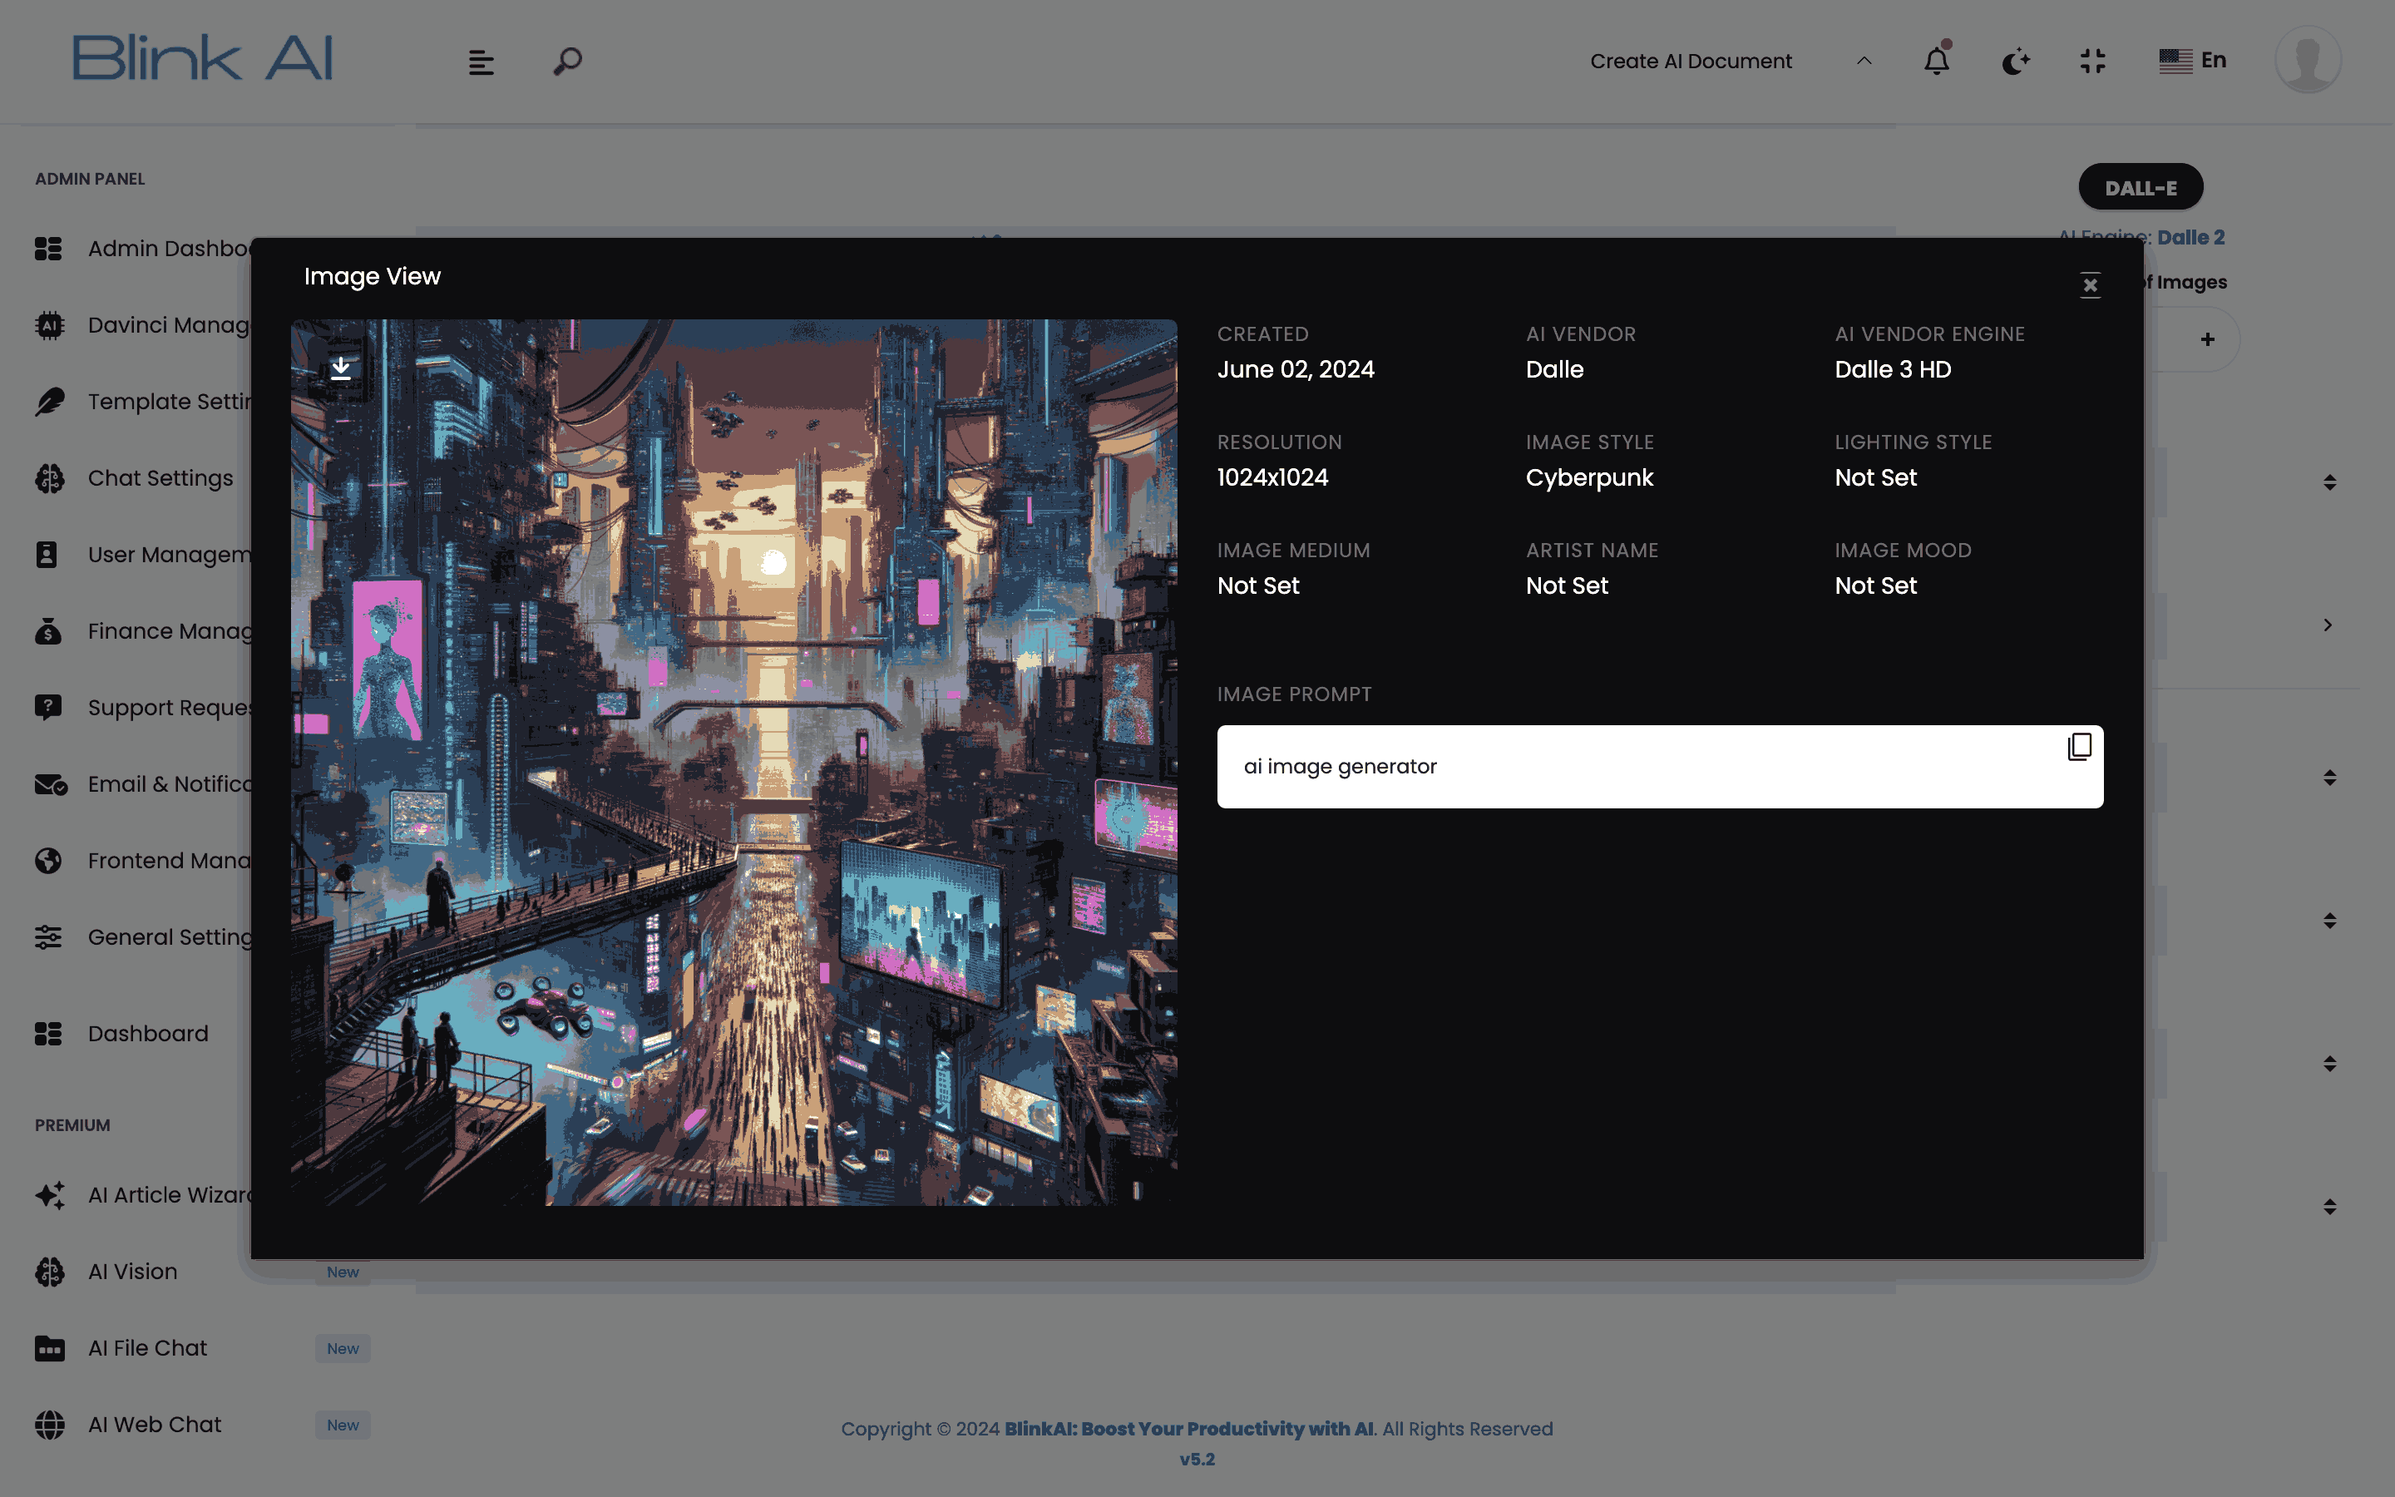Increase number of images plus button
This screenshot has height=1497, width=2395.
pyautogui.click(x=2207, y=339)
